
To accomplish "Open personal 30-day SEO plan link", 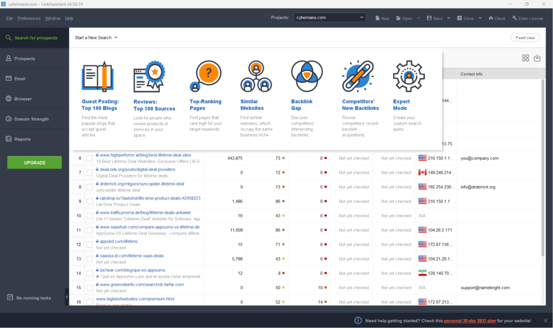I will tap(469, 320).
